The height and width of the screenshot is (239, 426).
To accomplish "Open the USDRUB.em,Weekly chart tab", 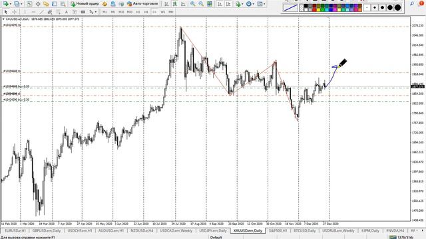I will (338, 230).
